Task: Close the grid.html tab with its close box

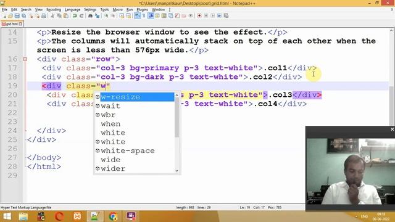Action: pos(20,24)
